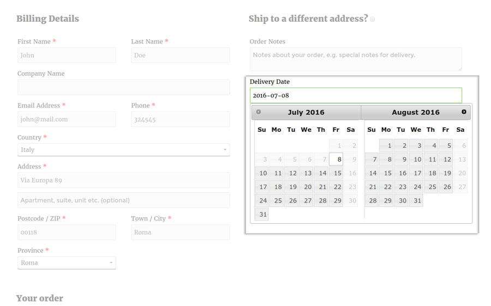Image resolution: width=491 pixels, height=306 pixels.
Task: Click the Town / City field
Action: click(180, 232)
